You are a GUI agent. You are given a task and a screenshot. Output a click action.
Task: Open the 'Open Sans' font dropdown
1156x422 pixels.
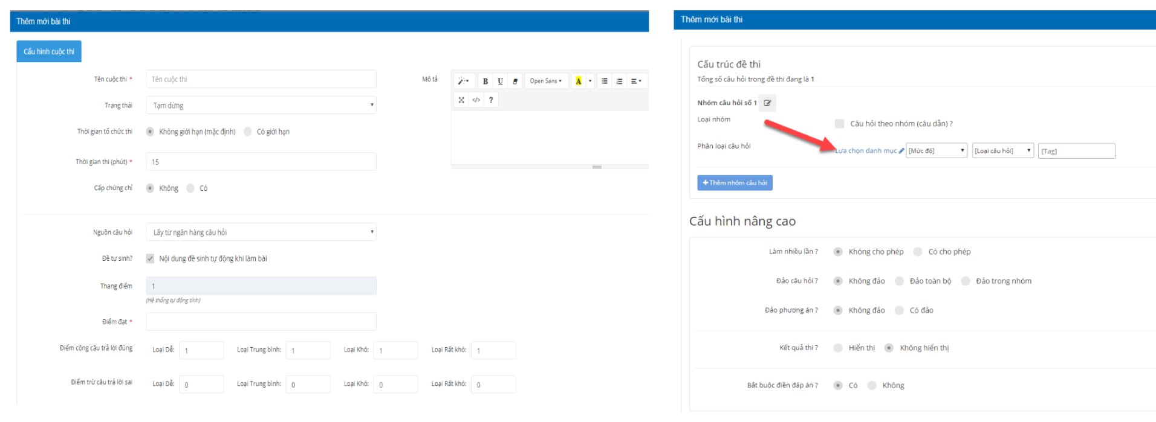546,81
